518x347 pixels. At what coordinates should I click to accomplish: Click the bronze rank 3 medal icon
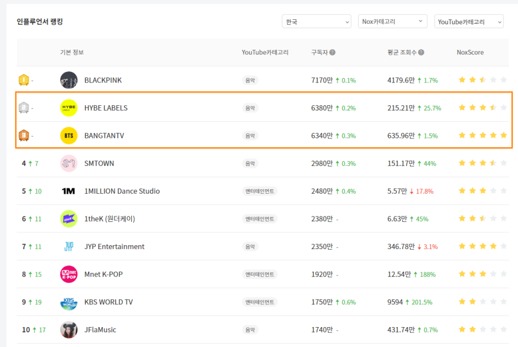(24, 136)
